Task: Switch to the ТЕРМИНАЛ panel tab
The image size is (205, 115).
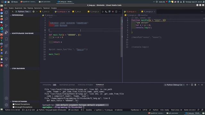Action: coord(100,85)
